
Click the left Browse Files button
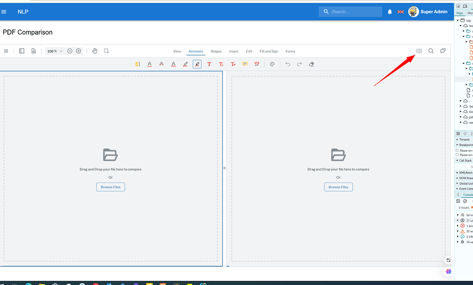pyautogui.click(x=110, y=187)
